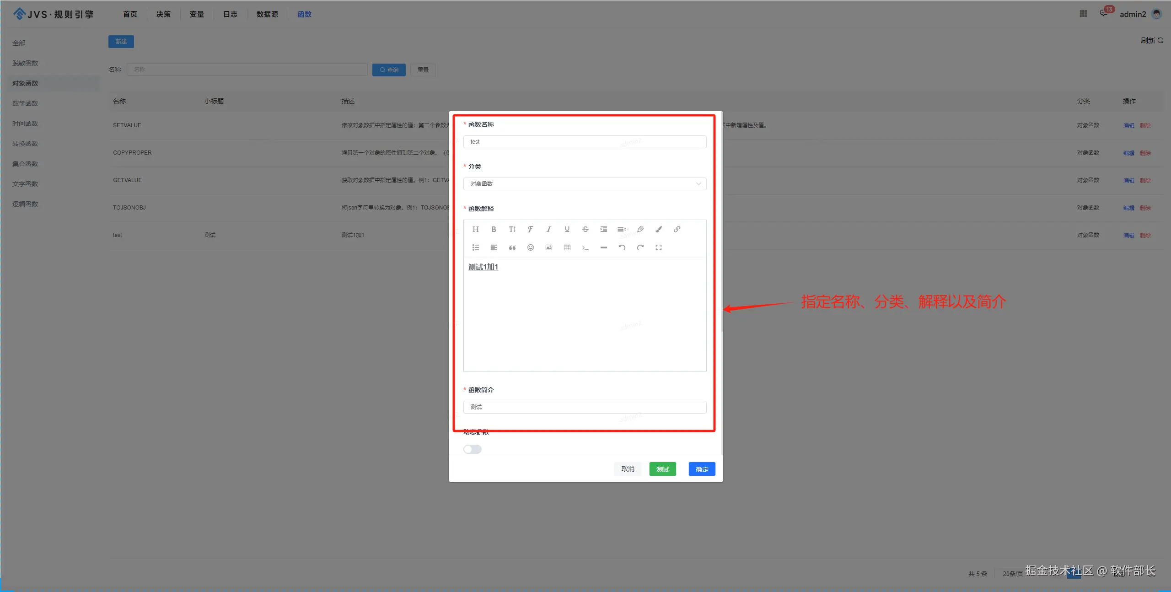
Task: Open the font size (T) dropdown
Action: pyautogui.click(x=512, y=229)
